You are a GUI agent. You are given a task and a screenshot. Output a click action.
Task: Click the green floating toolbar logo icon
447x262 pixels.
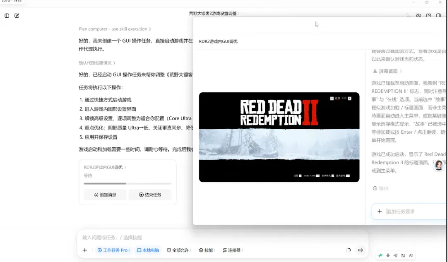380,255
